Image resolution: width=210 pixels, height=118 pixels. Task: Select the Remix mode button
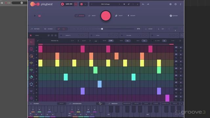click(x=92, y=16)
